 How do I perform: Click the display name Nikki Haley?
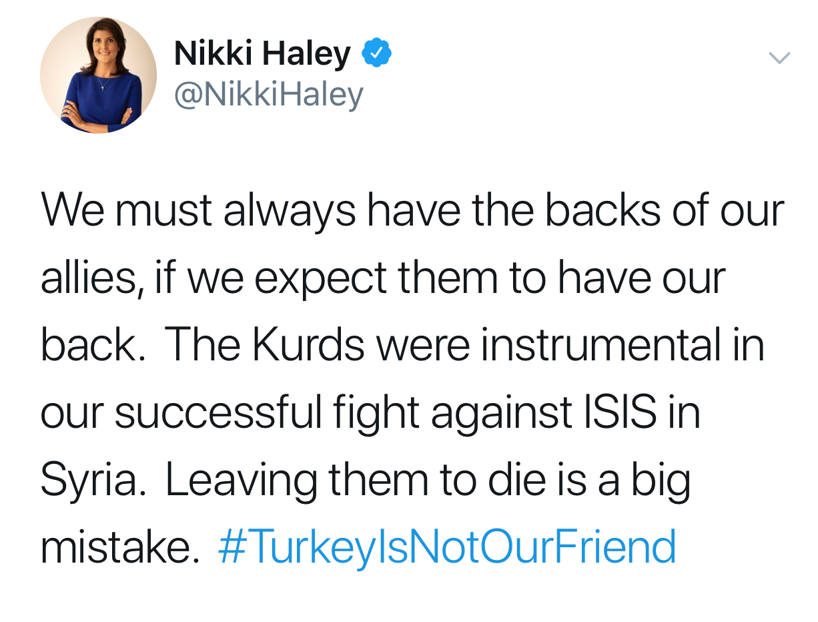262,53
